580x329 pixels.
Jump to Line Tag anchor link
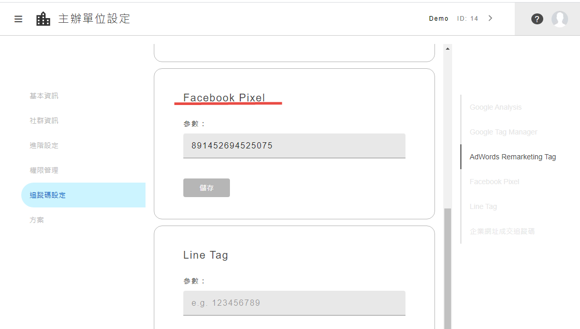coord(483,206)
